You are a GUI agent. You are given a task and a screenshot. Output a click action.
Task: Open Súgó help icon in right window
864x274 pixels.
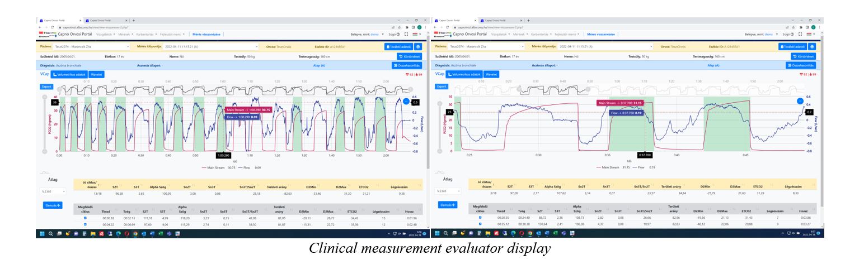[x=786, y=34]
